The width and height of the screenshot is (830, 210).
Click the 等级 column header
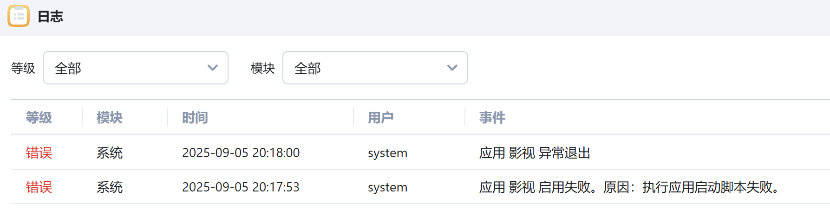(x=39, y=118)
